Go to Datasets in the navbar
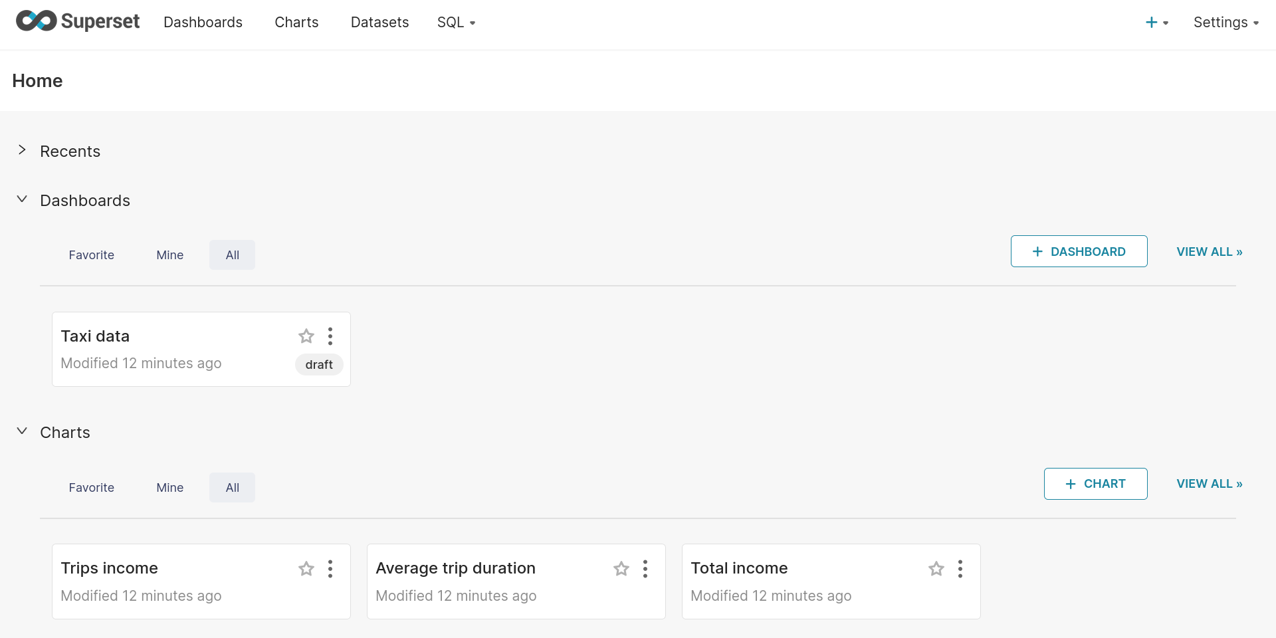 coord(379,23)
